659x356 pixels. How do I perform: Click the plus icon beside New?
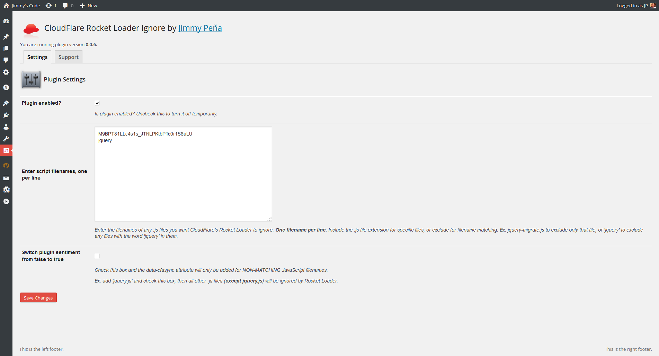(82, 6)
